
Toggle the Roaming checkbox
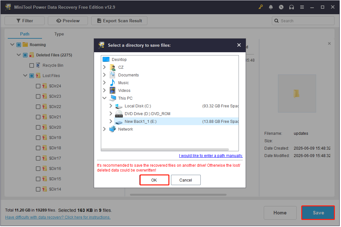point(19,45)
